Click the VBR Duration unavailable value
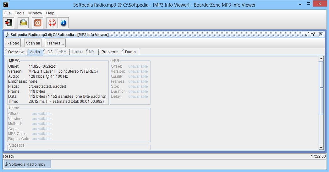Image resolution: width=329 pixels, height=172 pixels. (x=138, y=91)
